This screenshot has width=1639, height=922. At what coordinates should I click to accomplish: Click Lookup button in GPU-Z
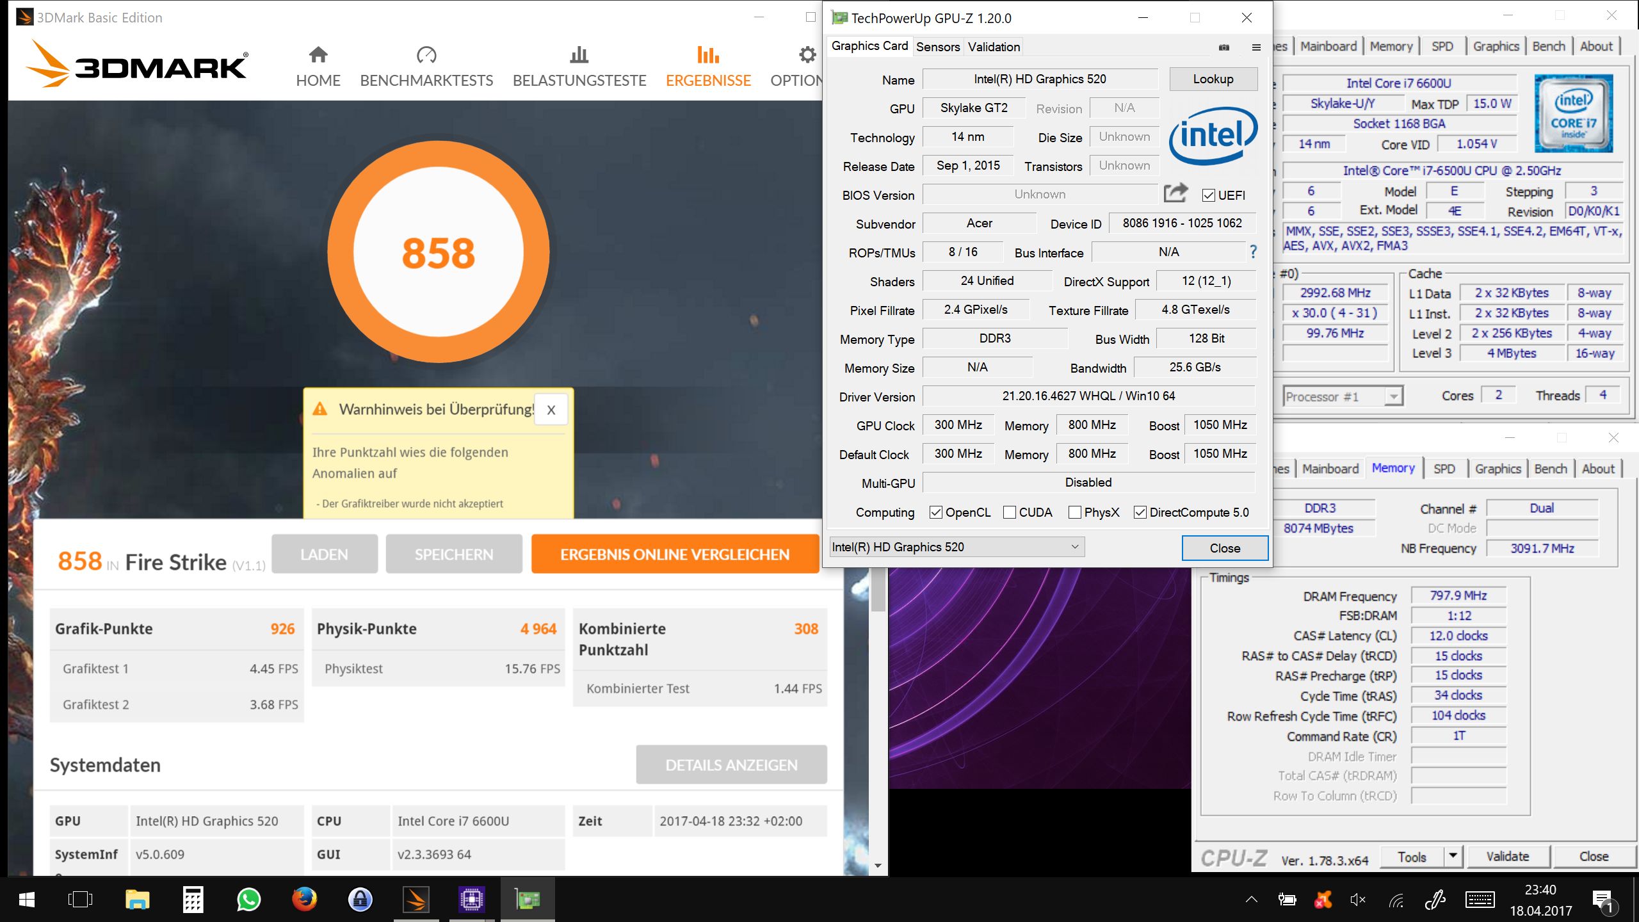pos(1213,79)
